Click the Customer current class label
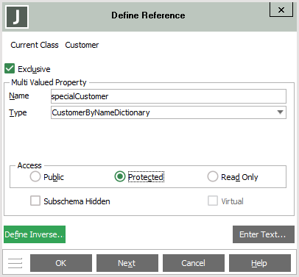 pos(82,45)
